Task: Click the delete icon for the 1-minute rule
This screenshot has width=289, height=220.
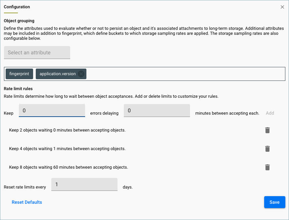Action: click(x=267, y=149)
